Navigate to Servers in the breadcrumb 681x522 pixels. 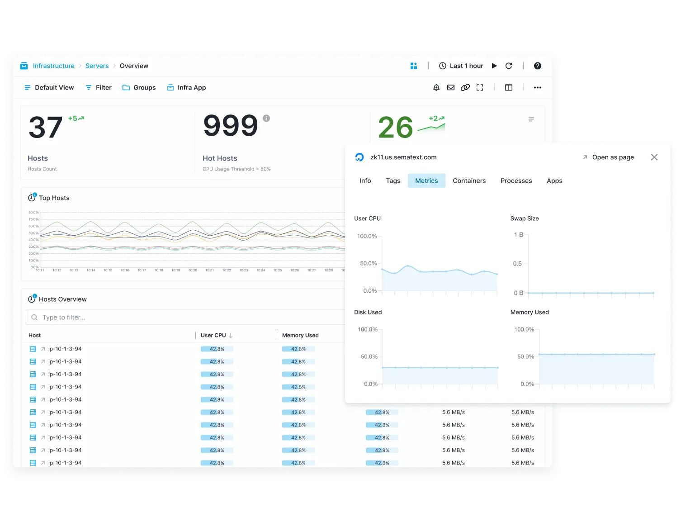coord(97,66)
